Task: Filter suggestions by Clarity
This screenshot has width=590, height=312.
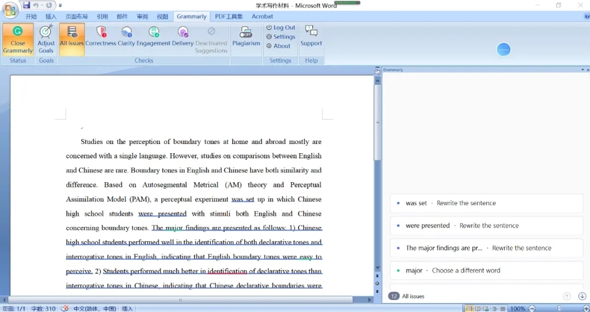Action: coord(126,37)
